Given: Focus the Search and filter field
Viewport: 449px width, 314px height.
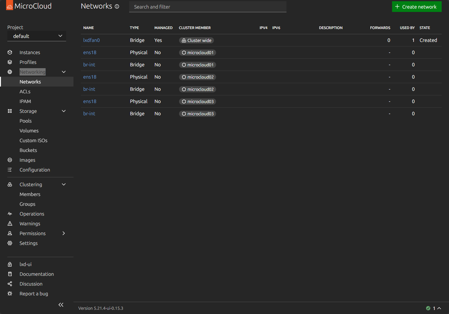Looking at the screenshot, I should (x=208, y=7).
